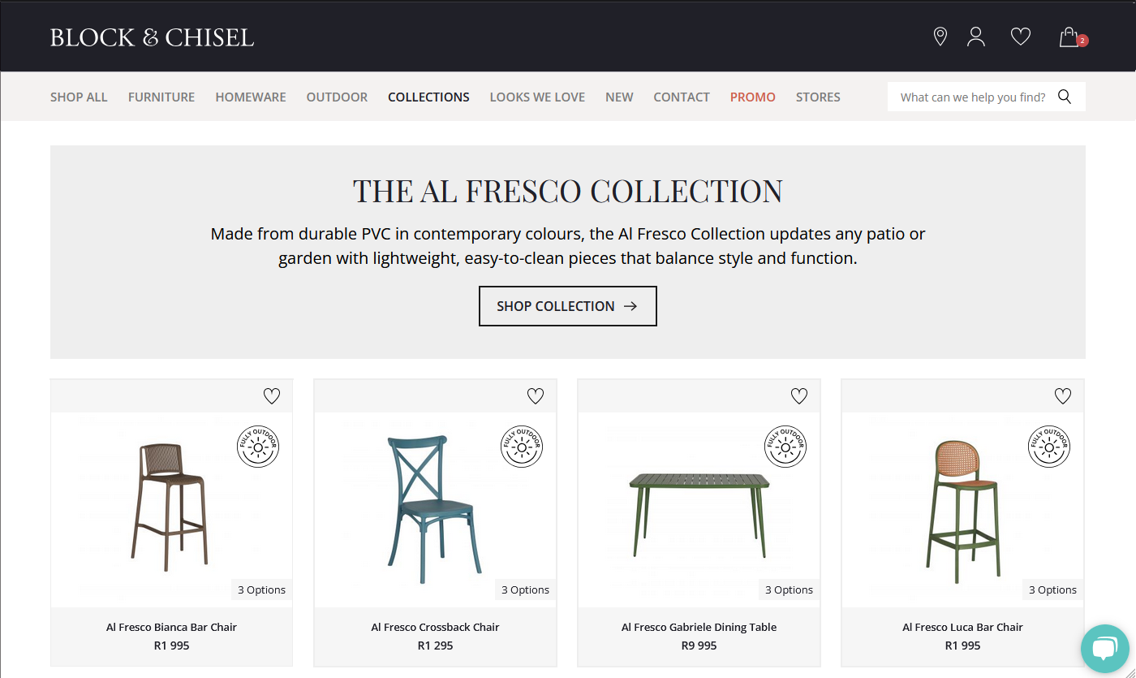Click the Shop Collection button

567,306
